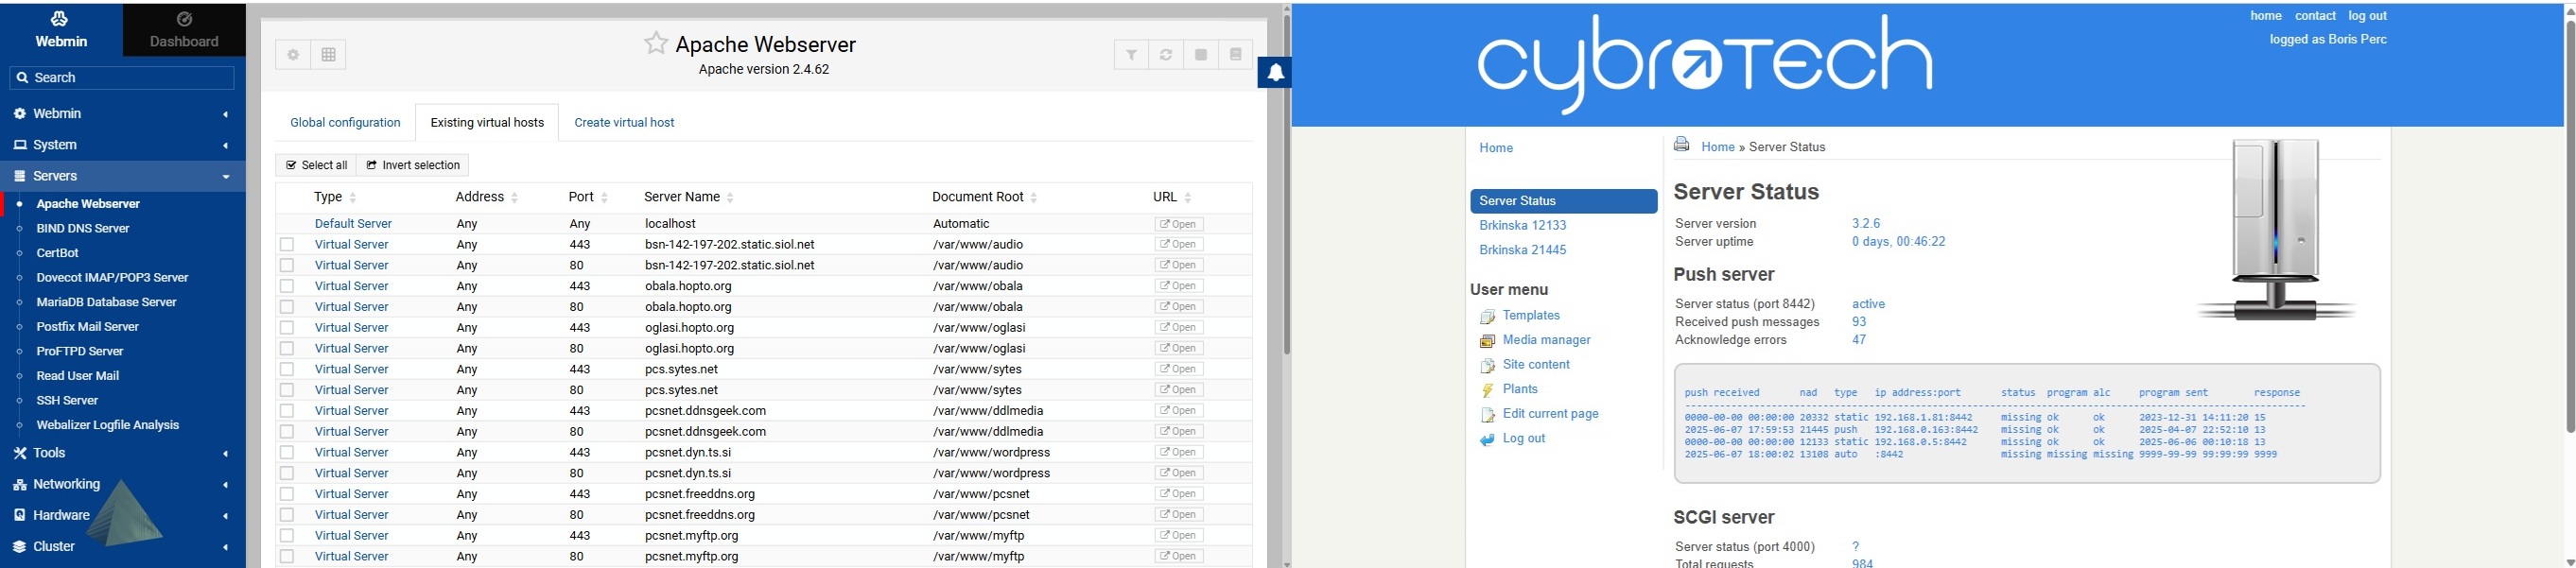The width and height of the screenshot is (2576, 568).
Task: Click the Invert selection button
Action: point(413,165)
